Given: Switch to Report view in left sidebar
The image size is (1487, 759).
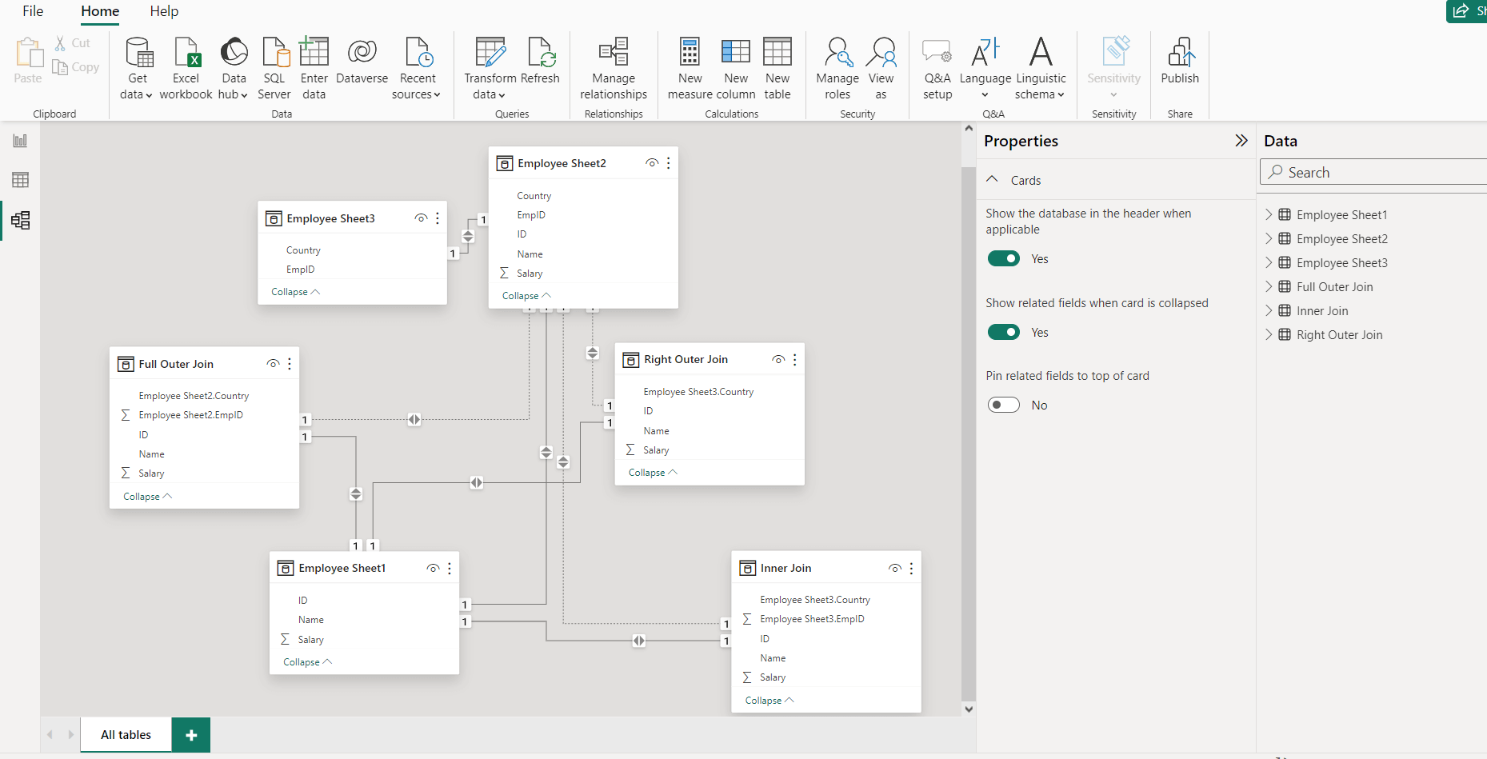Looking at the screenshot, I should pos(20,139).
